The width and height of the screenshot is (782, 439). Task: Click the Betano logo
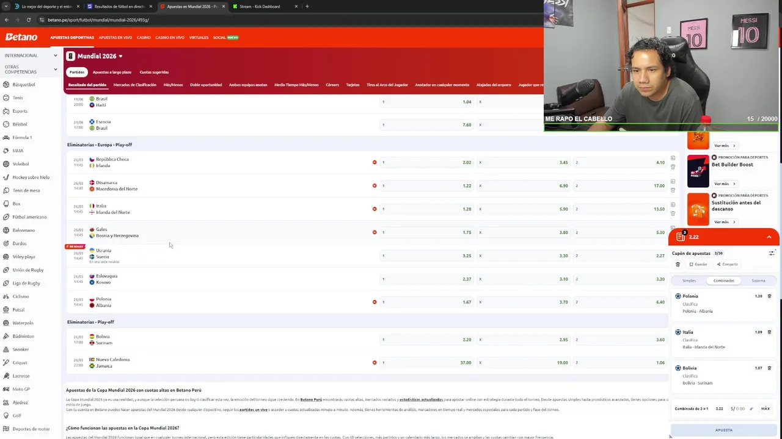21,37
